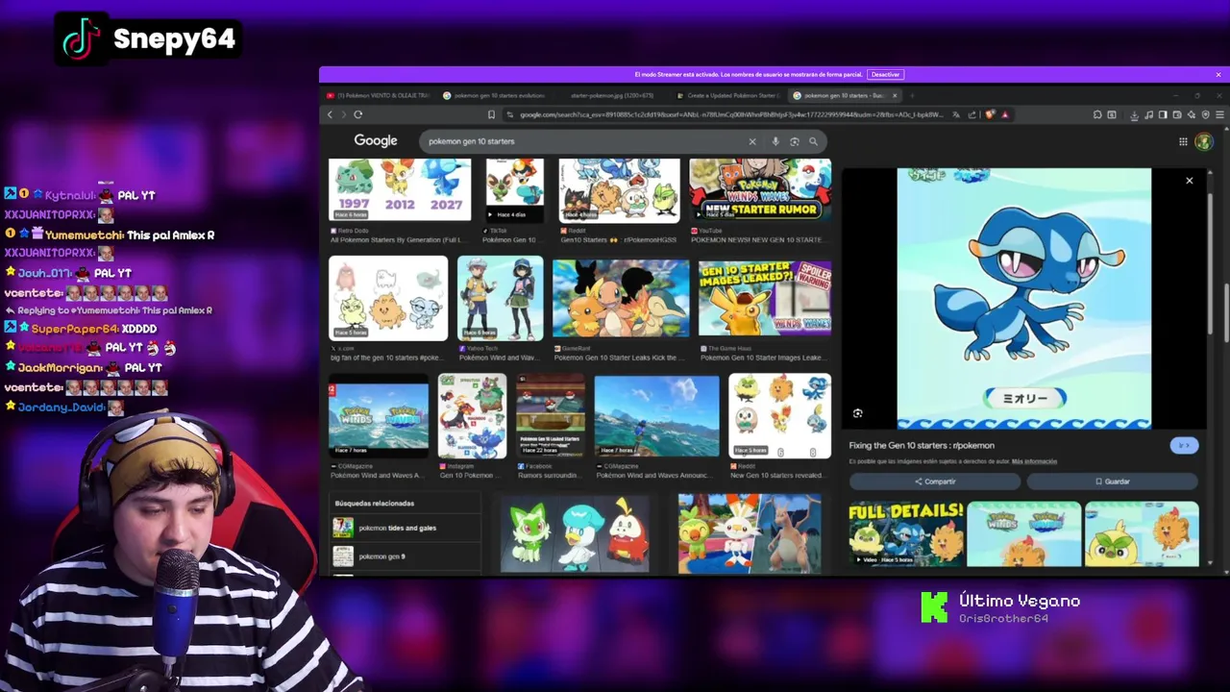
Task: Open related search 'pokemon gen 9'
Action: (381, 556)
